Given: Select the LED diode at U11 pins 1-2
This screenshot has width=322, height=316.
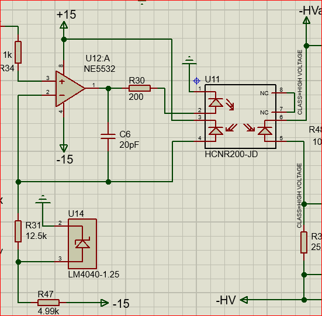Looking at the screenshot, I should [x=216, y=102].
